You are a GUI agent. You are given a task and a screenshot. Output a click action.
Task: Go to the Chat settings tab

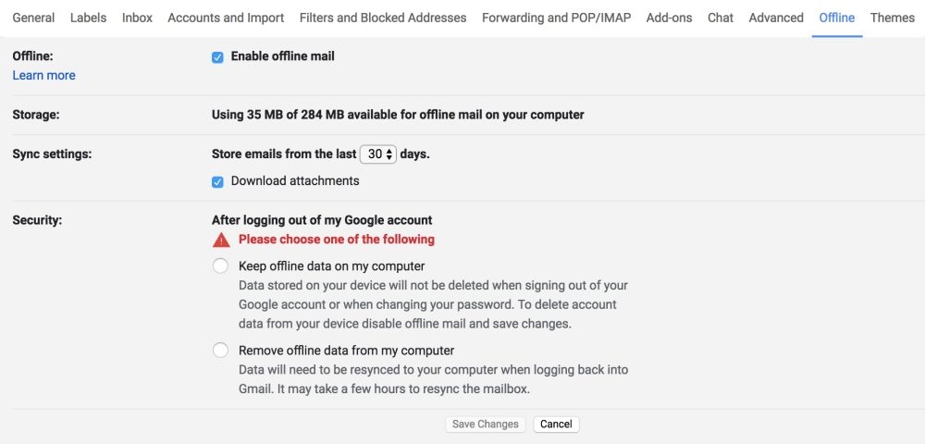click(x=721, y=18)
